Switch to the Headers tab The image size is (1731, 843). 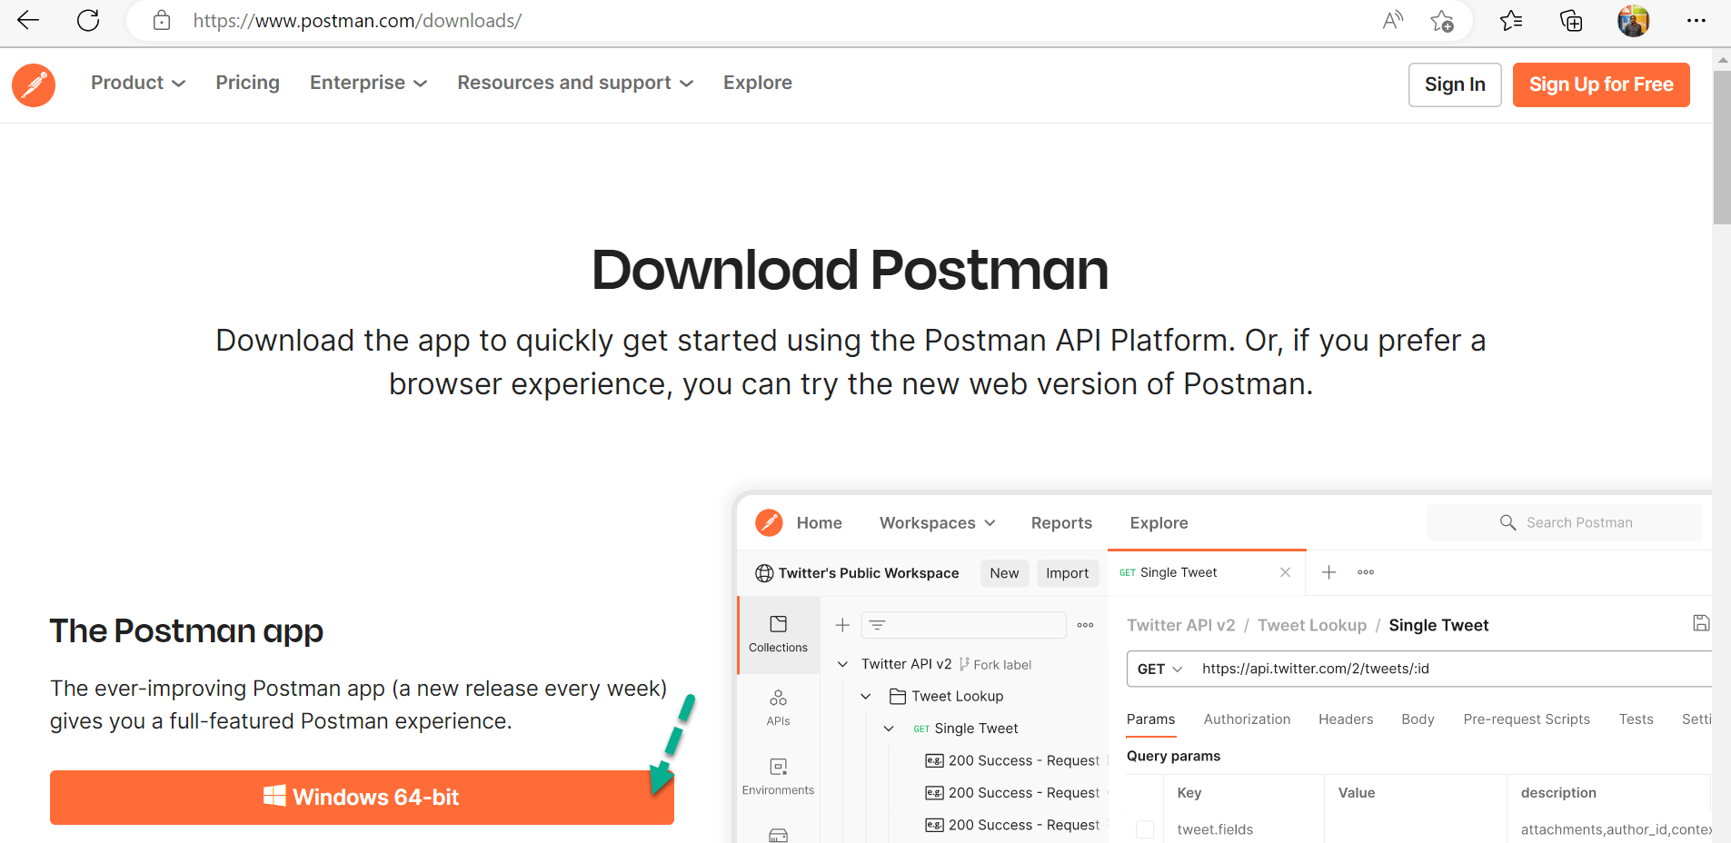(x=1346, y=719)
